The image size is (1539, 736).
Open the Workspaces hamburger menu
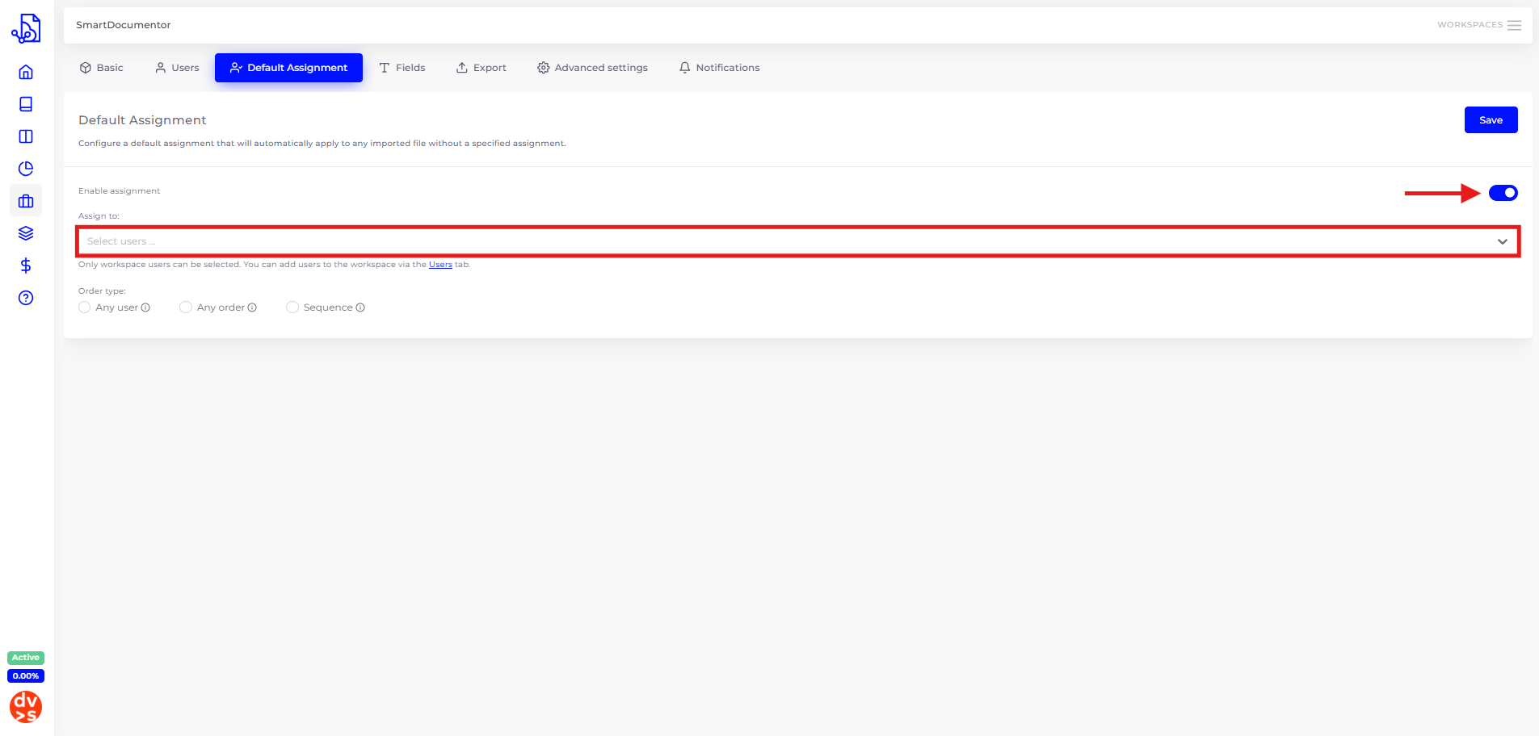point(1514,25)
